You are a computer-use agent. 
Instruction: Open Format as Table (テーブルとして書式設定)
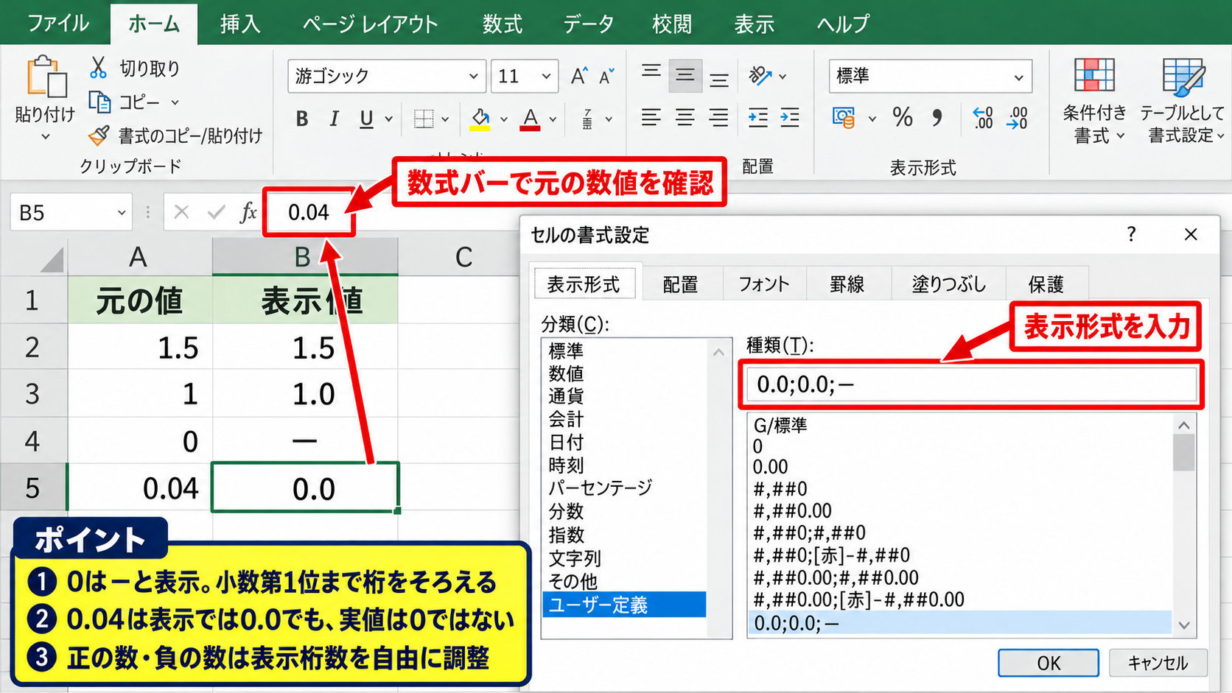[x=1183, y=101]
